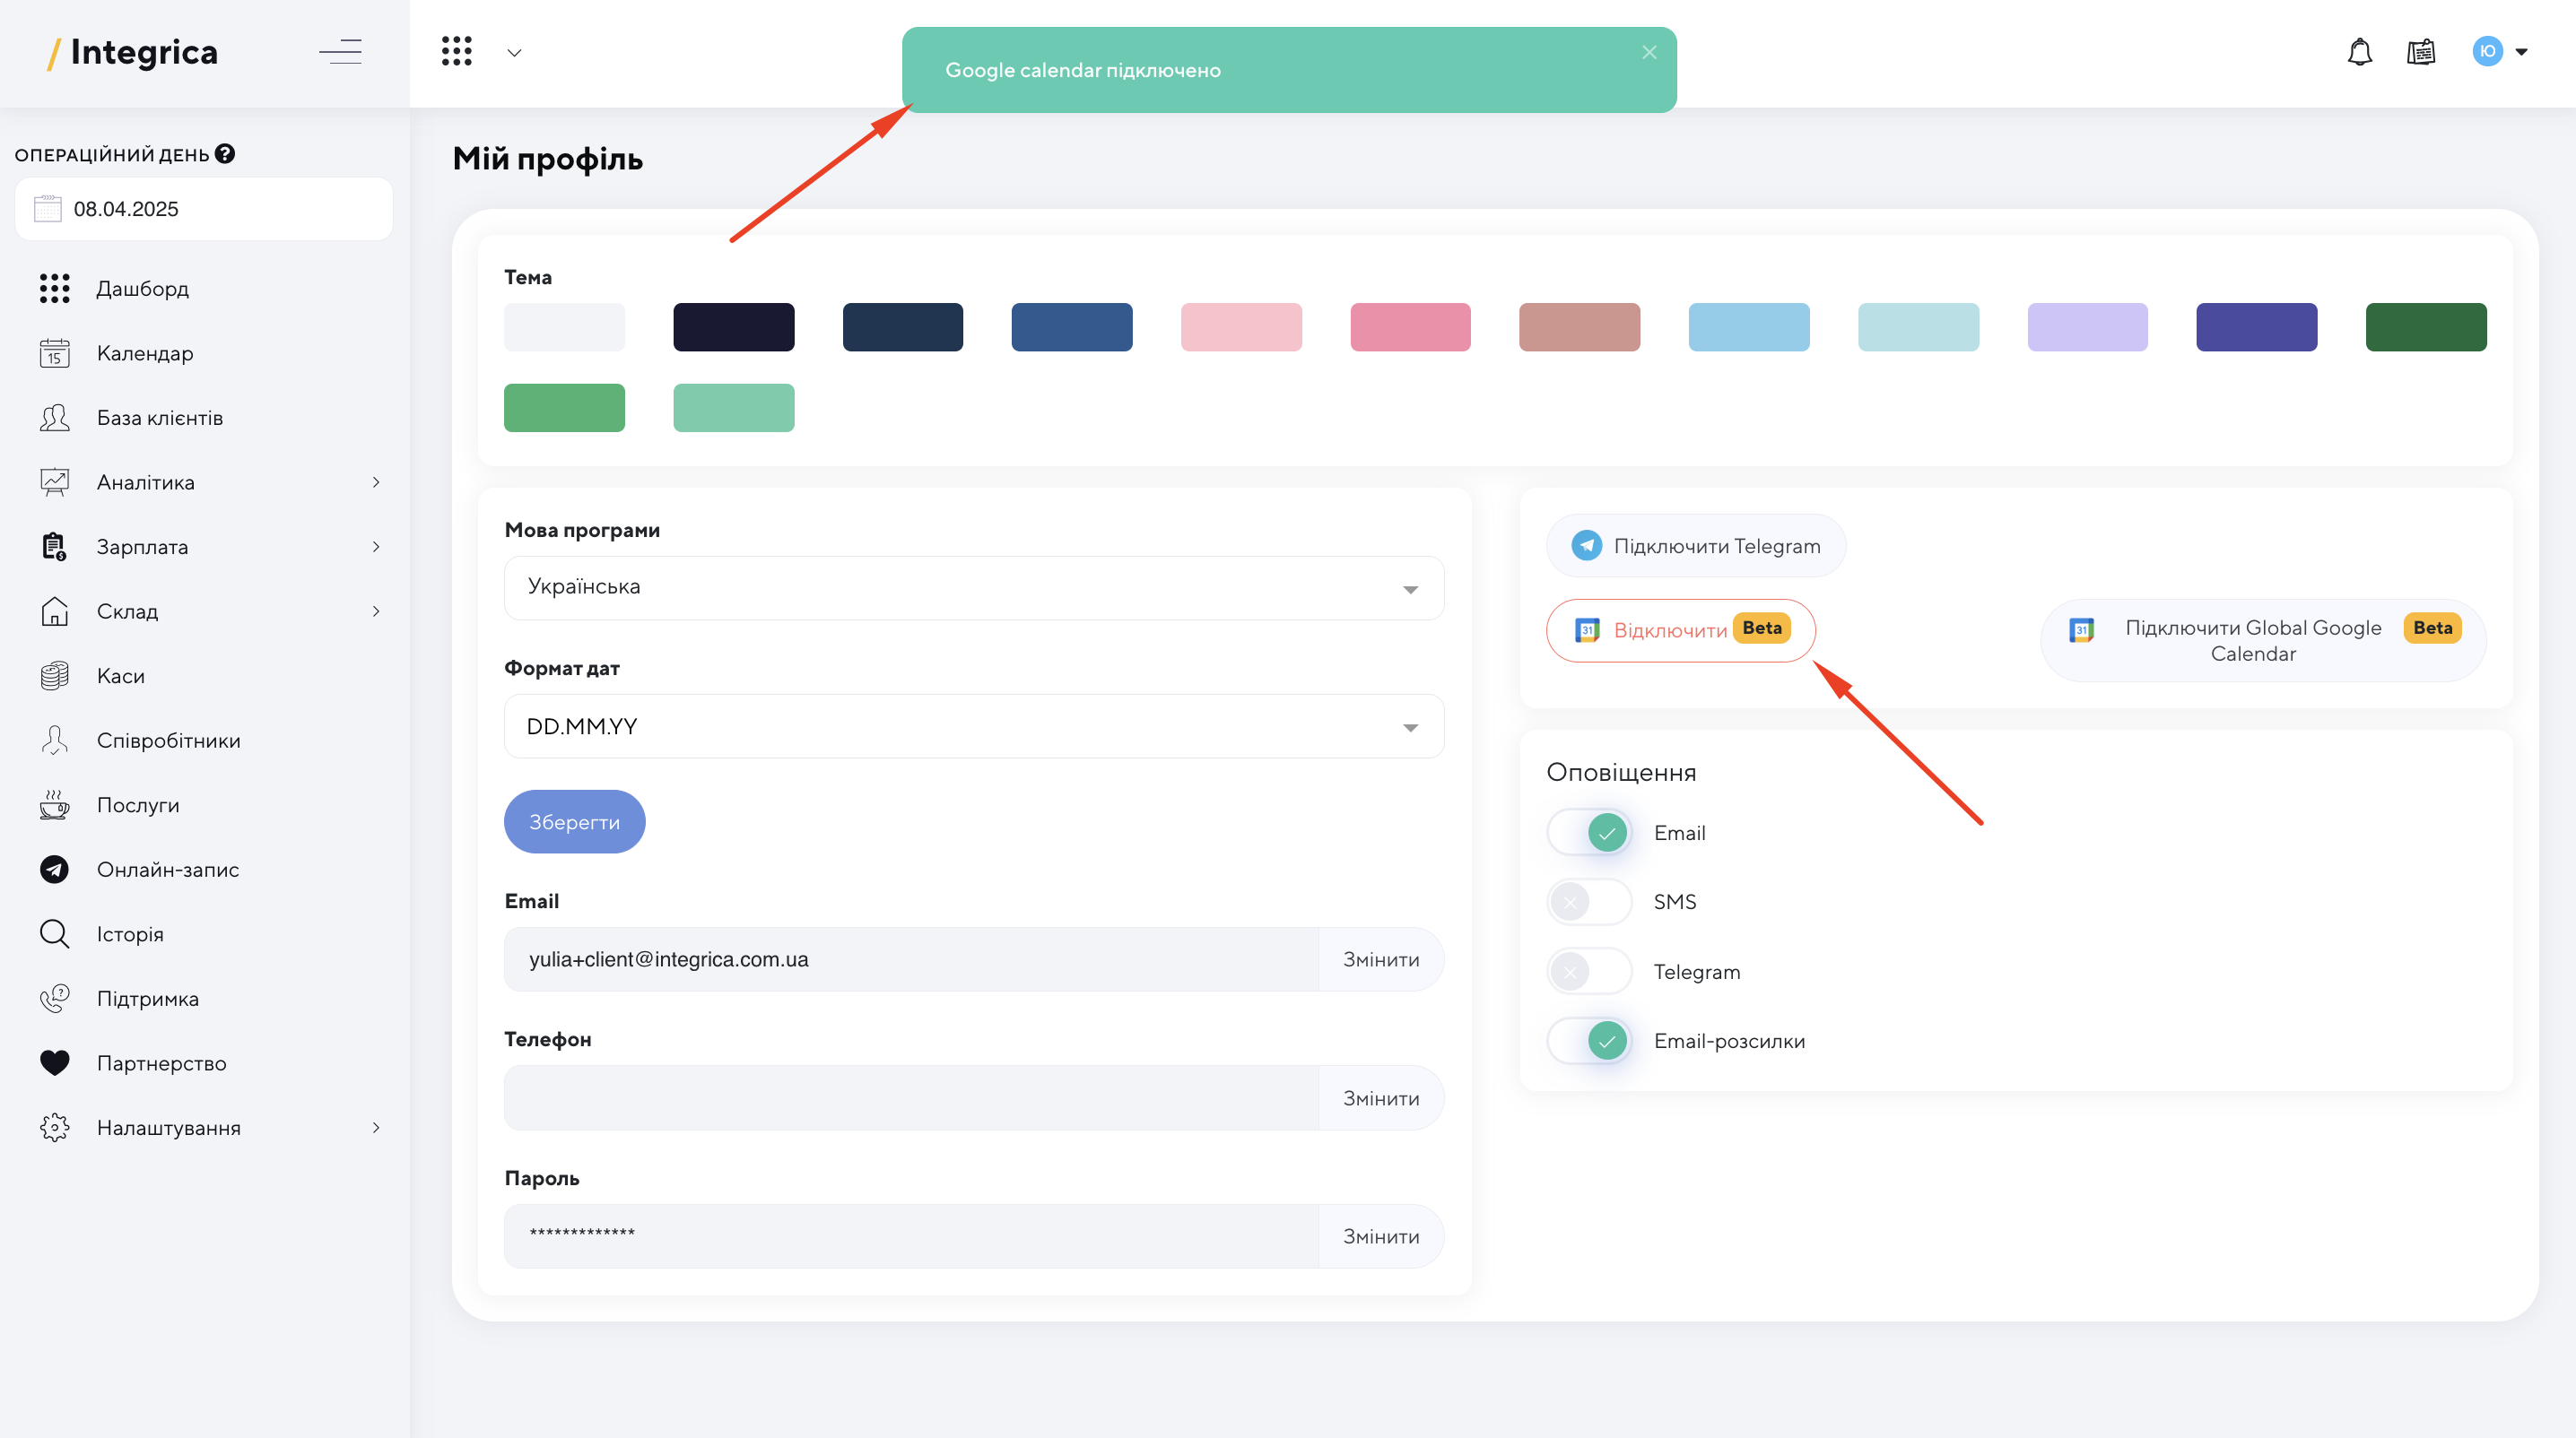Click the Підтримка phone icon

click(54, 1000)
